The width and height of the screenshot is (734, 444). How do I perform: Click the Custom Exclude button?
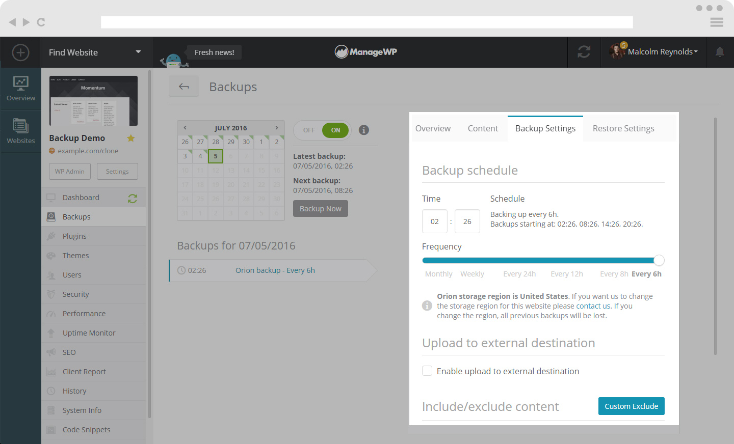tap(631, 406)
